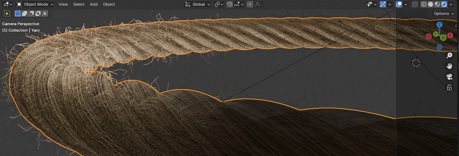Switch to Wireframe viewport shading
The height and width of the screenshot is (156, 459).
pyautogui.click(x=423, y=4)
